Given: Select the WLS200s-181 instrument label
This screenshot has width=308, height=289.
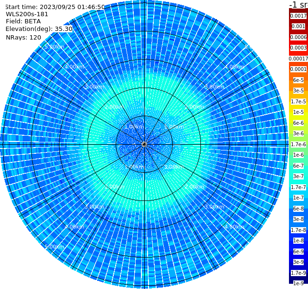Looking at the screenshot, I should coord(27,14).
